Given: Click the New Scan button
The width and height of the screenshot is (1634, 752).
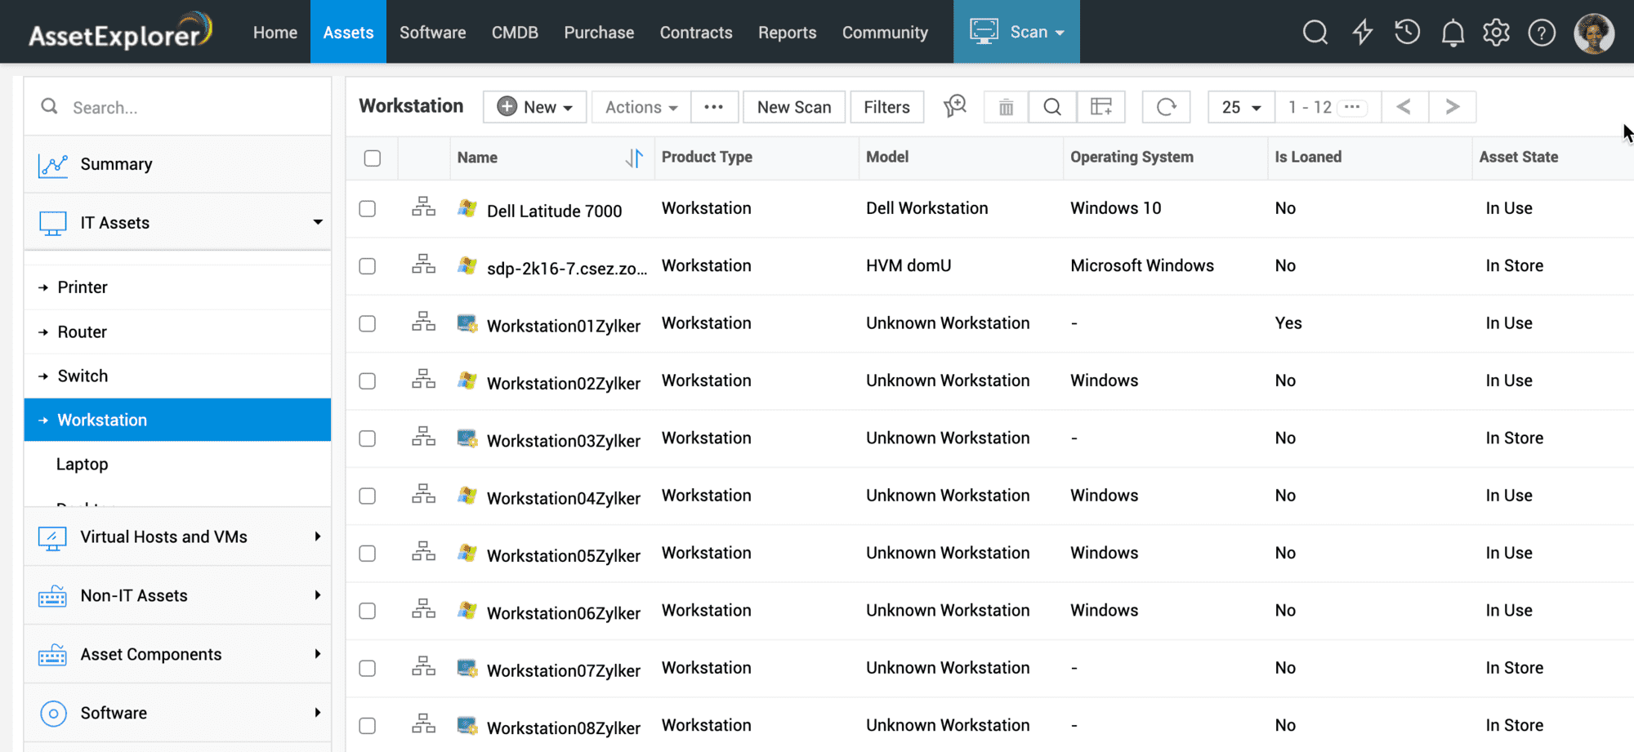Looking at the screenshot, I should (x=793, y=107).
